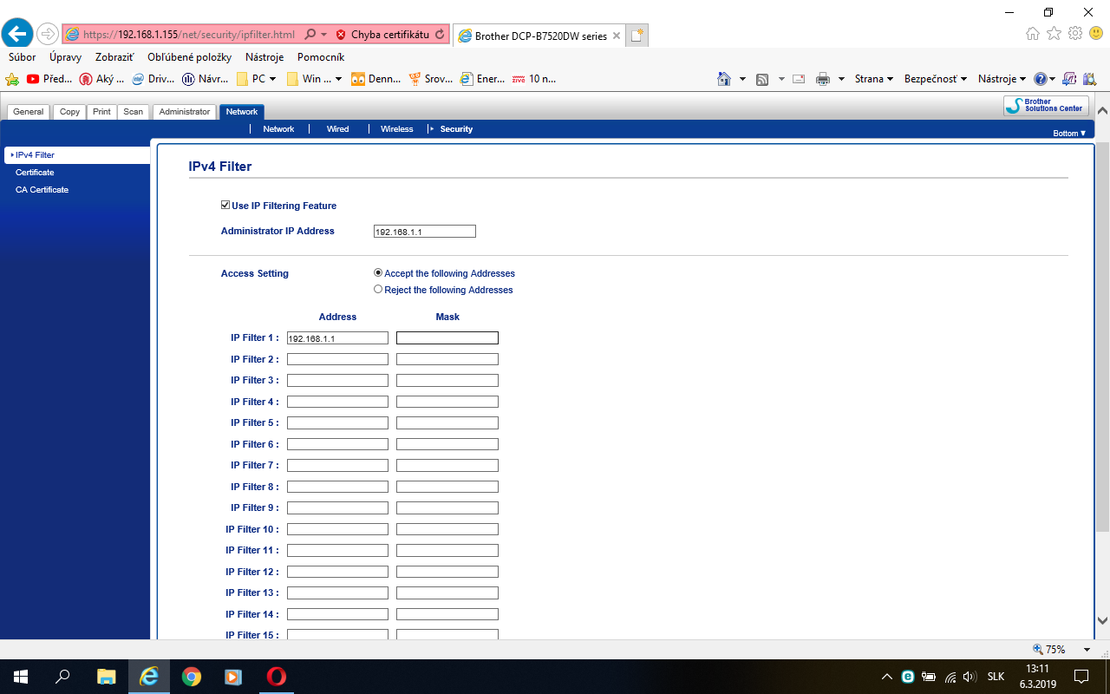Viewport: 1110px width, 694px height.
Task: Launch Opera from the taskbar
Action: pyautogui.click(x=277, y=677)
